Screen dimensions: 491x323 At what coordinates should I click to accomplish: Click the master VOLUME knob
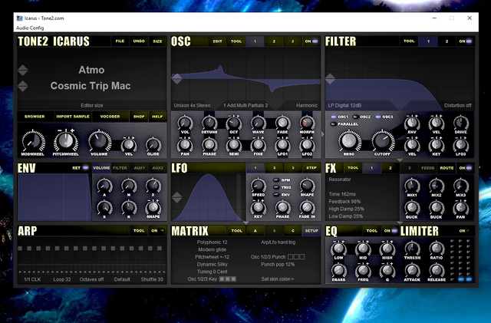pos(99,141)
